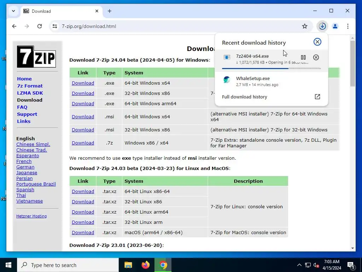Click the 7z2404-x64.exe download progress bar

point(271,68)
